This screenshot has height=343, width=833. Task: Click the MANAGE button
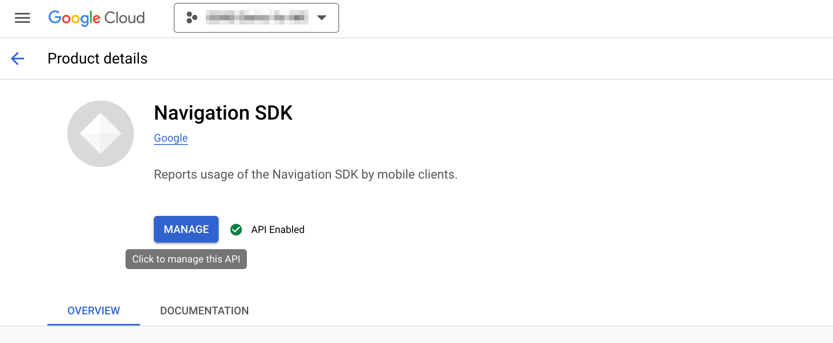tap(186, 229)
